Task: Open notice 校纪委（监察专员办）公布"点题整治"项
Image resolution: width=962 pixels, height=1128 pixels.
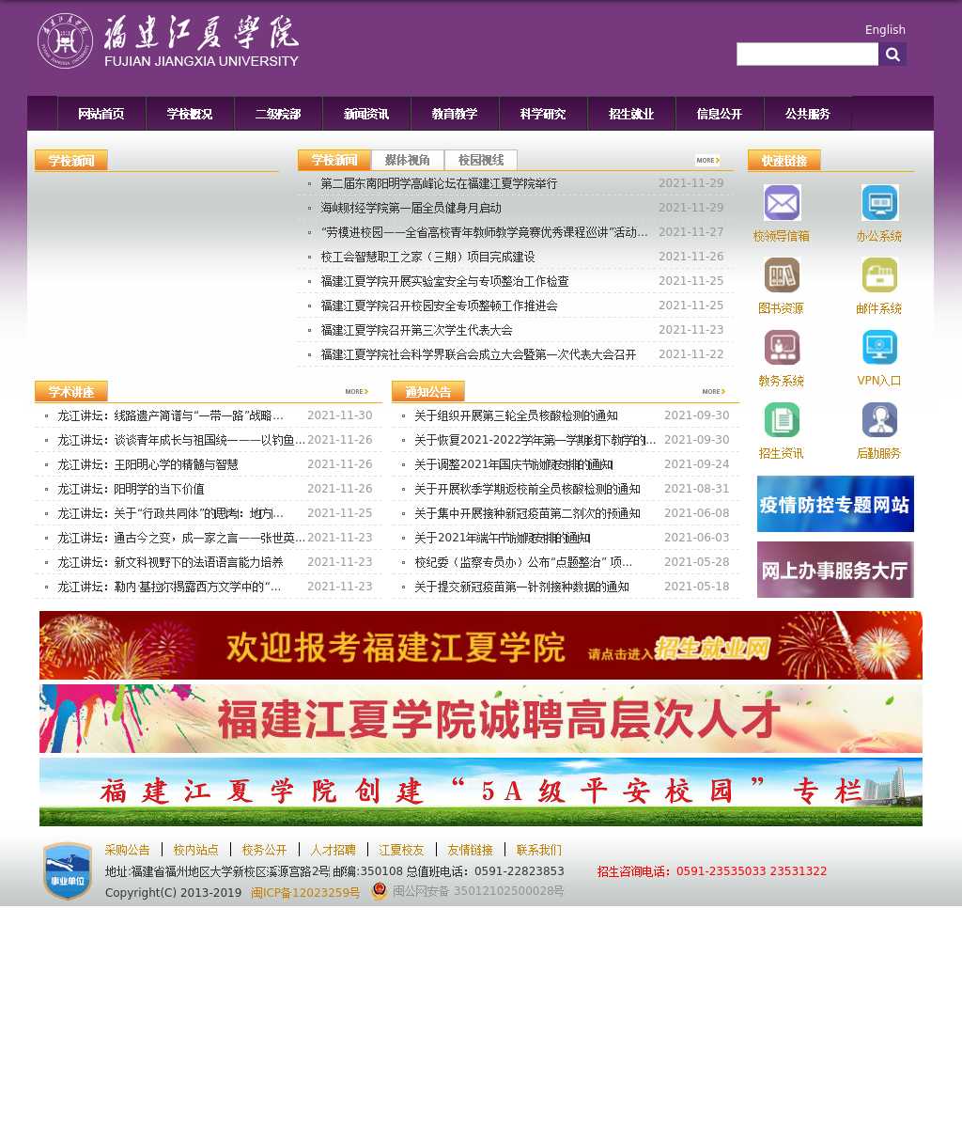Action: [x=523, y=563]
